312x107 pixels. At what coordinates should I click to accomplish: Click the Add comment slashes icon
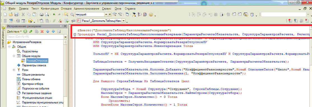click(x=54, y=21)
